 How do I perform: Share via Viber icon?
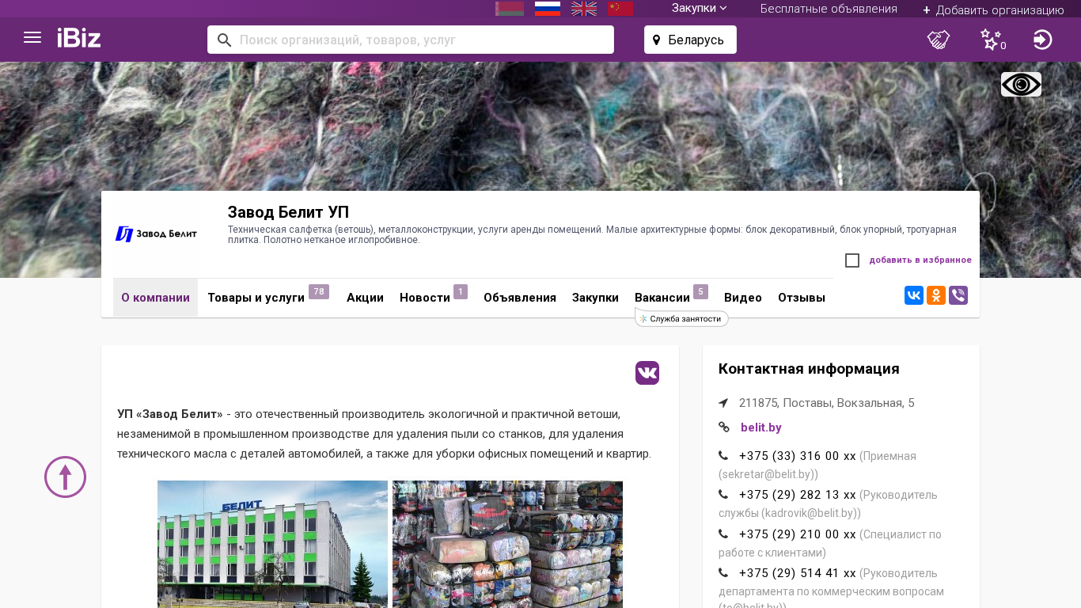[958, 295]
